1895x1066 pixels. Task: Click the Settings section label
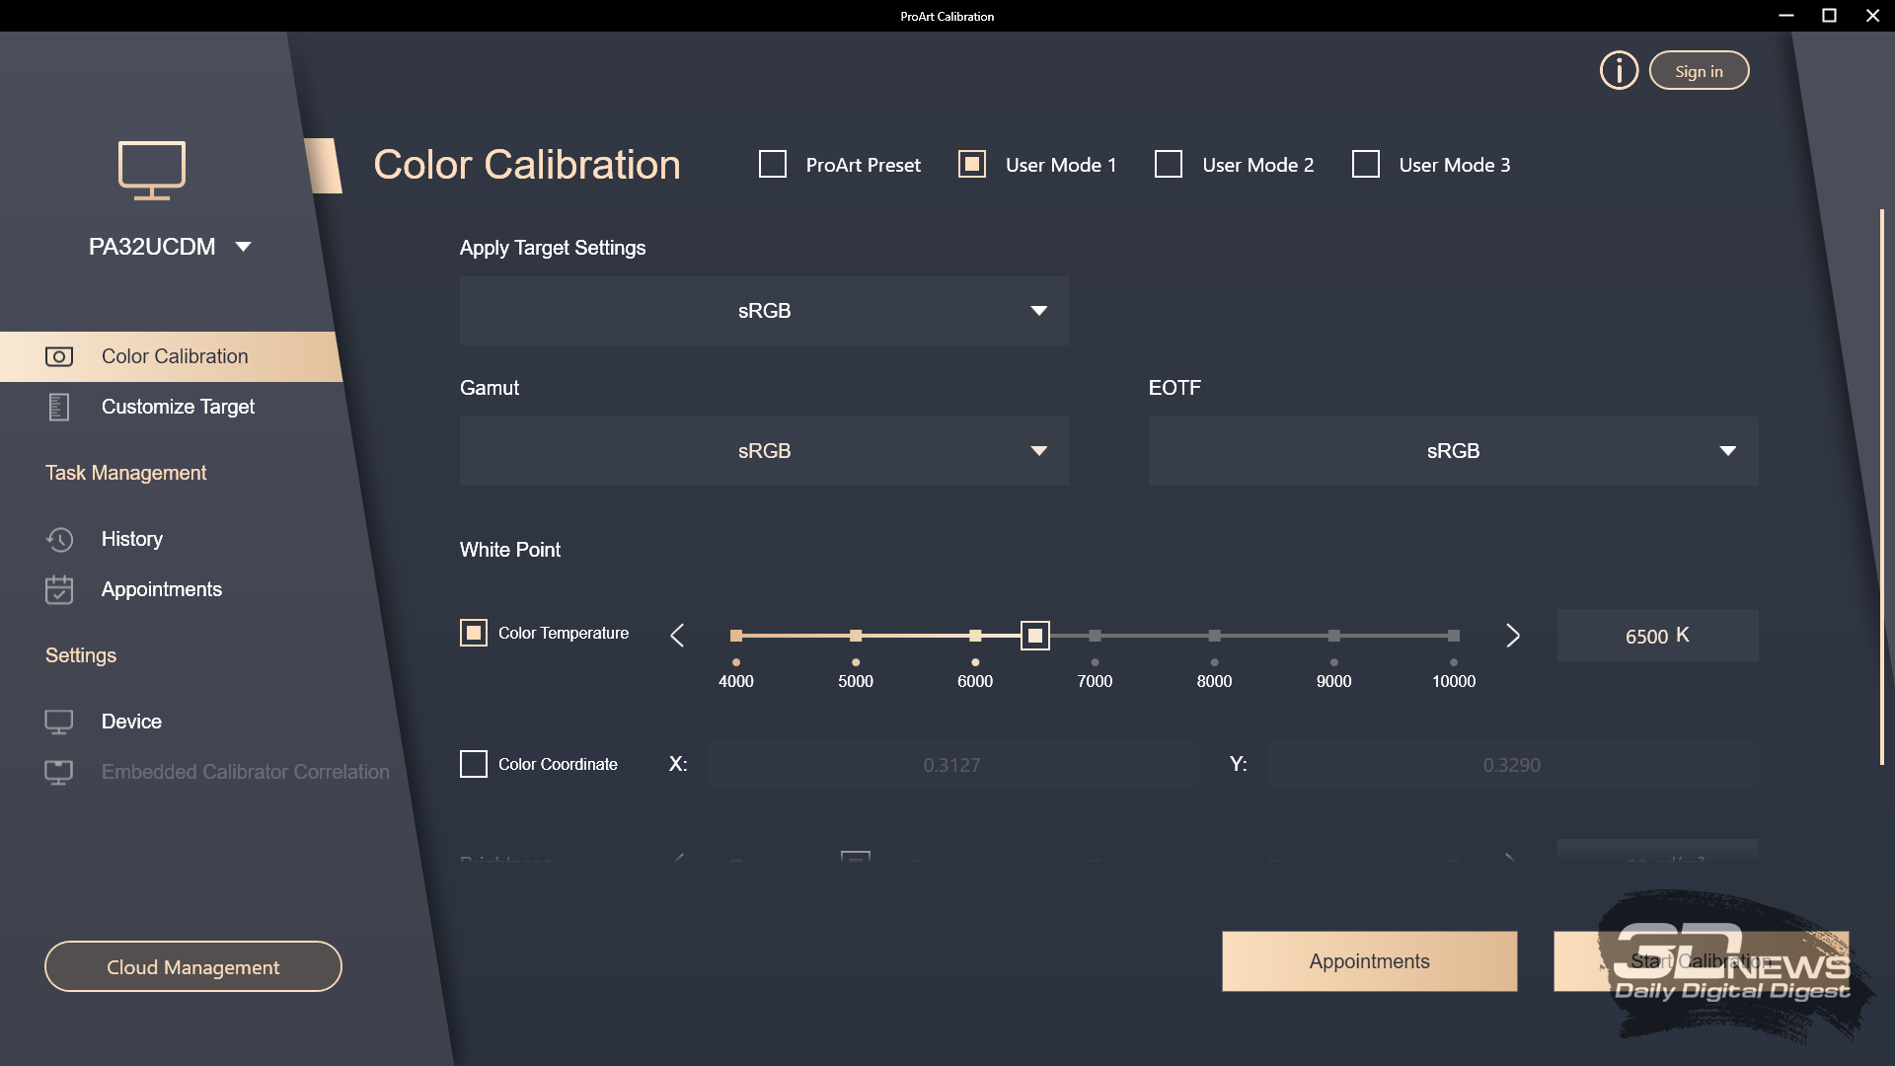point(81,655)
